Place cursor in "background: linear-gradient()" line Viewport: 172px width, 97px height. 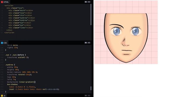point(21,82)
